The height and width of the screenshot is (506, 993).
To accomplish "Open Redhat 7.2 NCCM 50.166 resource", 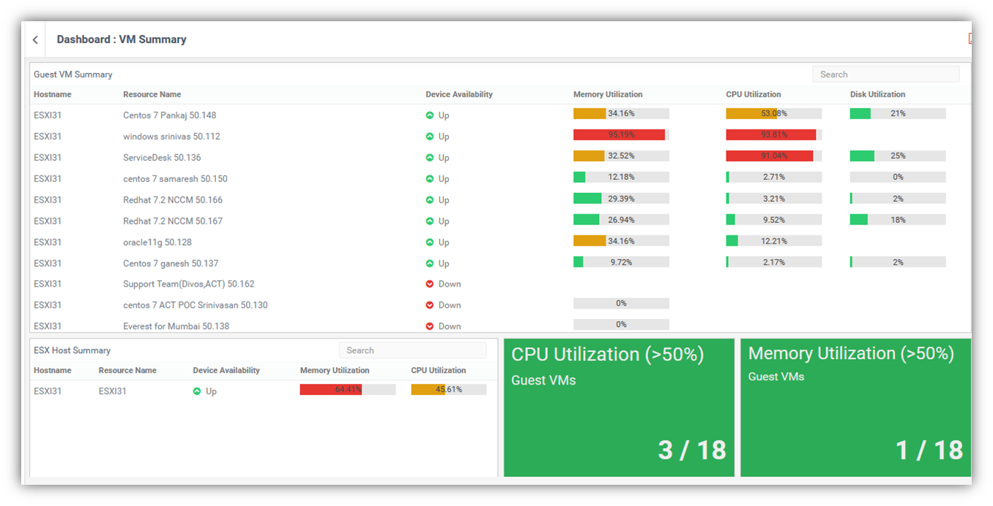I will pos(173,200).
